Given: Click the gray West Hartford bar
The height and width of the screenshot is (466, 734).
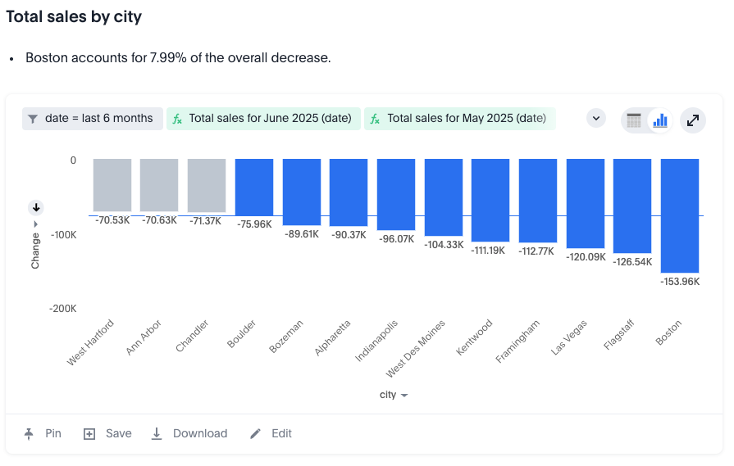Looking at the screenshot, I should point(112,185).
